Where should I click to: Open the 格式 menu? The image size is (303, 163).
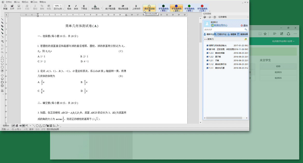coord(25,2)
